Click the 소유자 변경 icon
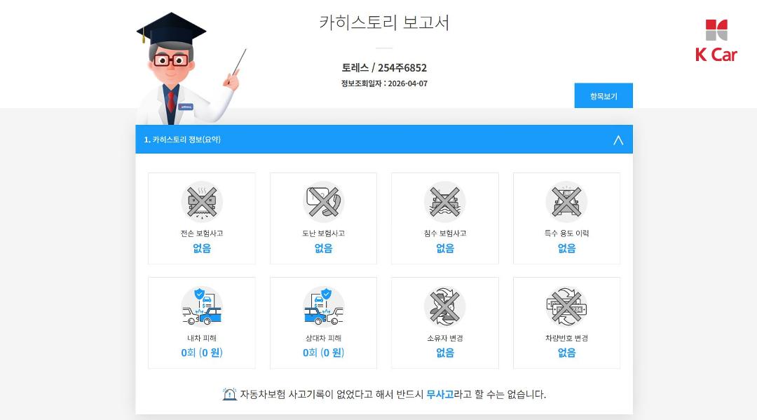This screenshot has width=757, height=420. [444, 306]
